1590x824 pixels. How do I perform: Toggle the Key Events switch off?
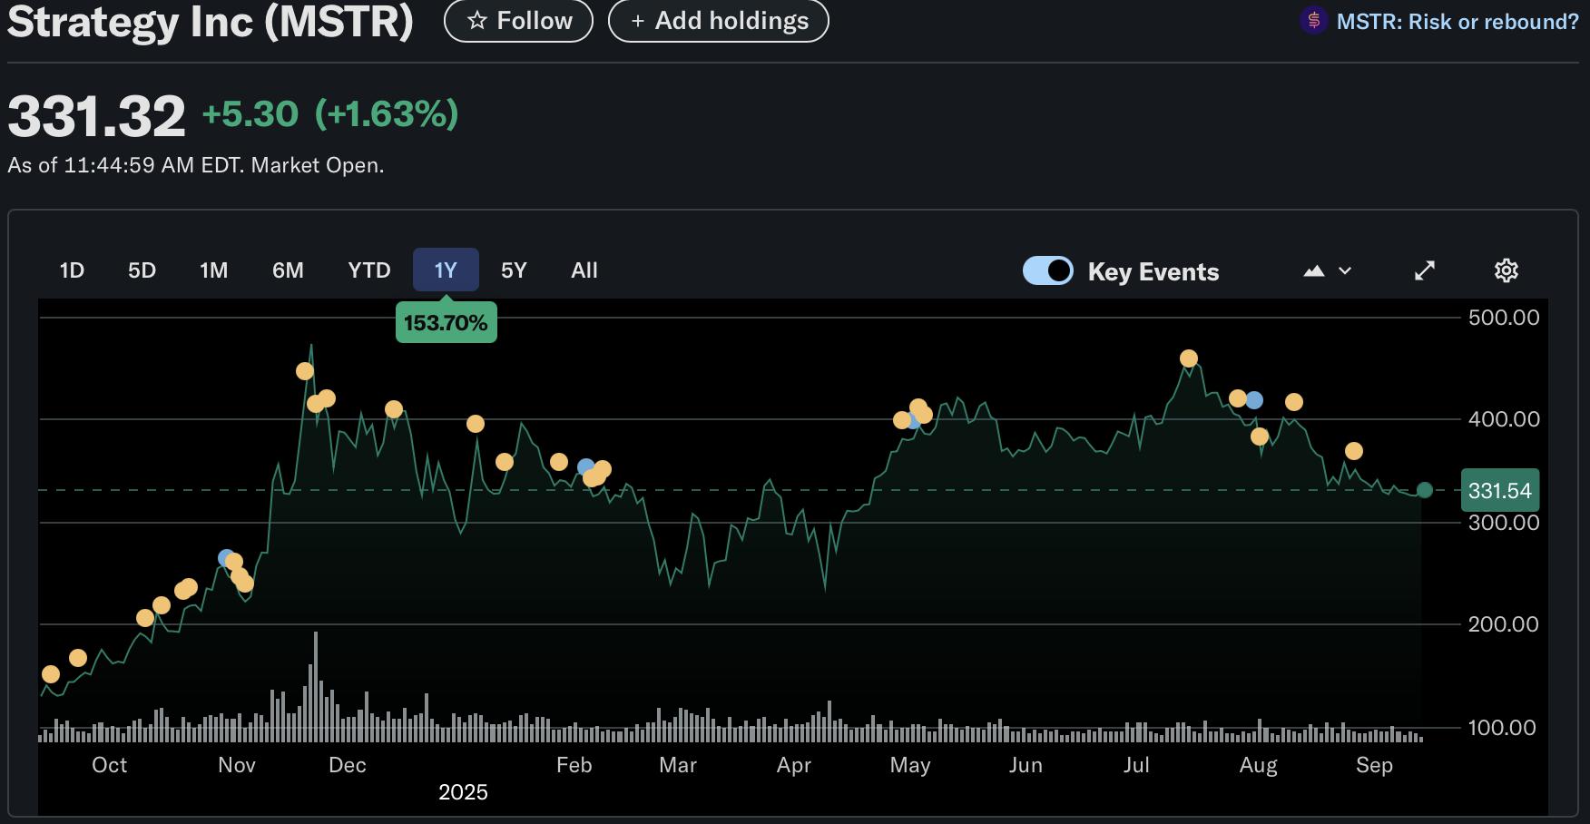coord(1048,270)
